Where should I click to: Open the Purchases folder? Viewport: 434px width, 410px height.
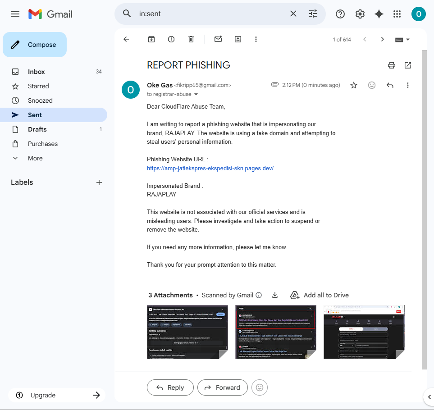[54, 144]
